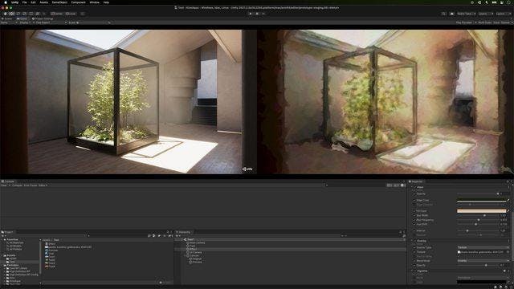Image resolution: width=514 pixels, height=289 pixels.
Task: Click the Play Focused option
Action: (x=464, y=22)
